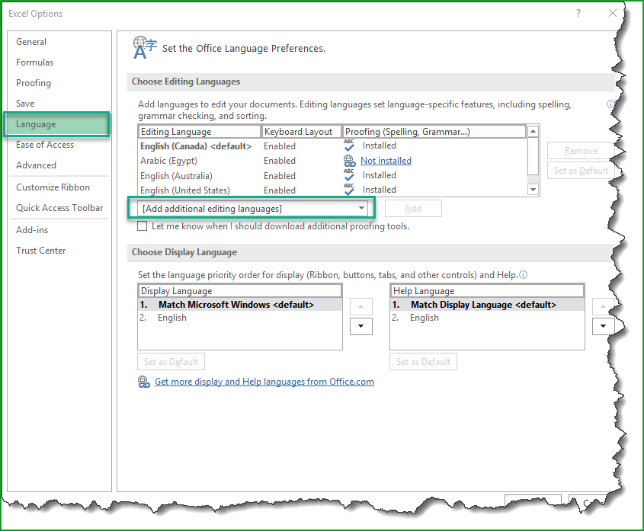644x531 pixels.
Task: Click Enabled keyboard layout for Arabic (Egypt)
Action: (x=280, y=161)
